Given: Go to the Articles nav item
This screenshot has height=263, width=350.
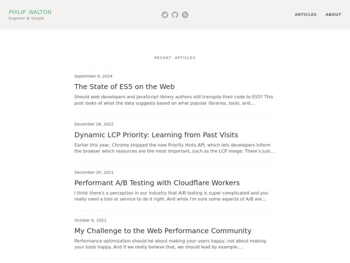Looking at the screenshot, I should pyautogui.click(x=306, y=15).
